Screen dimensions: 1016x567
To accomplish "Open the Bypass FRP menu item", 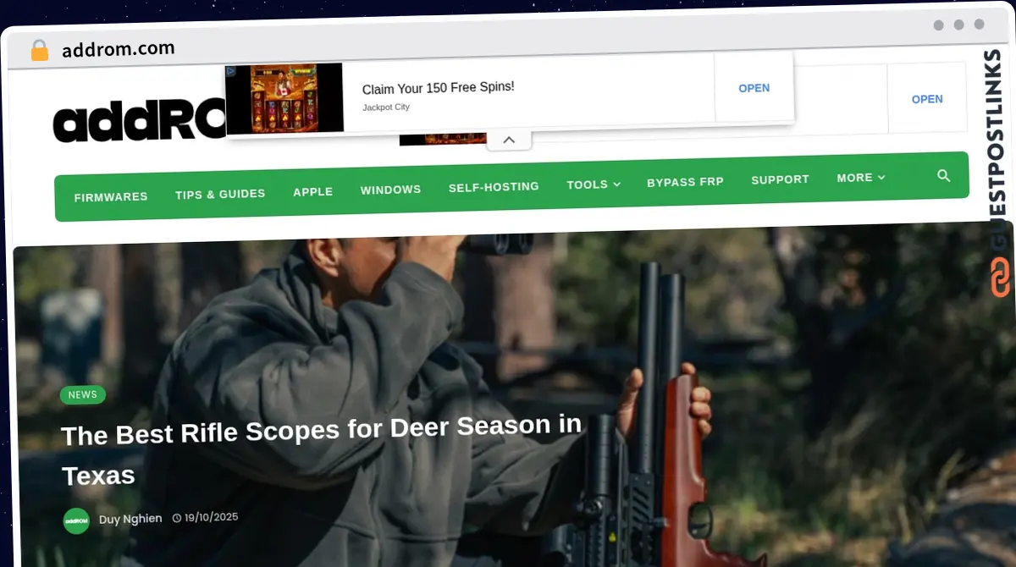I will tap(685, 182).
